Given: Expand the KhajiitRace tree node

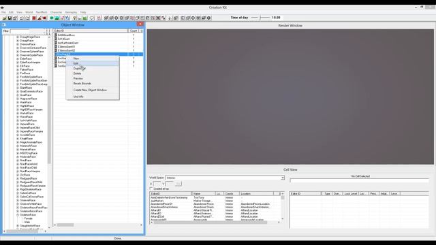Looking at the screenshot, I should 18,139.
